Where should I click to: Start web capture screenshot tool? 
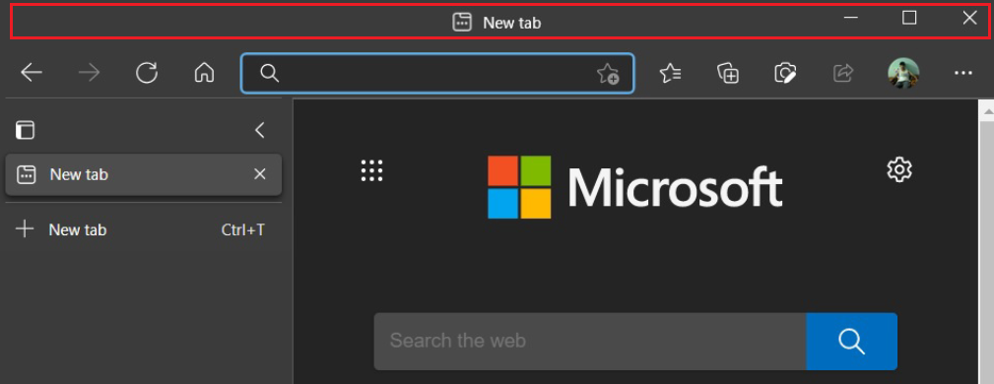pos(785,74)
